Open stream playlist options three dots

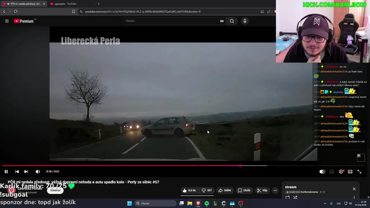(x=354, y=198)
